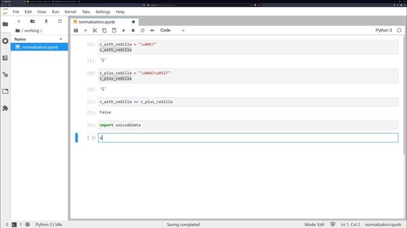Image resolution: width=407 pixels, height=228 pixels.
Task: Click the Upload Files icon
Action: pos(46,21)
